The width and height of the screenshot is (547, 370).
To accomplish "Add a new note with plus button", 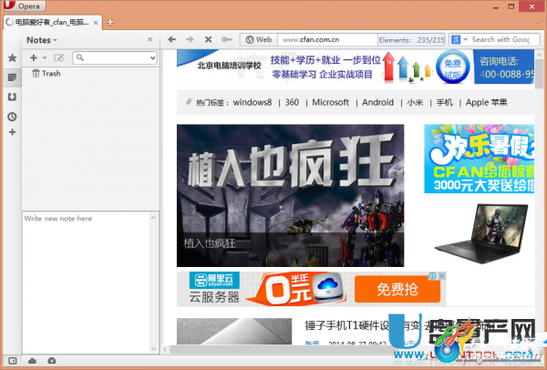I will coord(34,58).
